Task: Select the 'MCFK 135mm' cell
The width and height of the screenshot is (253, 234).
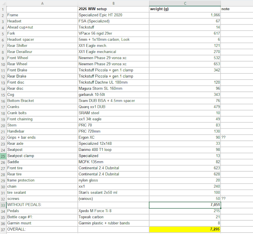Action: [113, 162]
